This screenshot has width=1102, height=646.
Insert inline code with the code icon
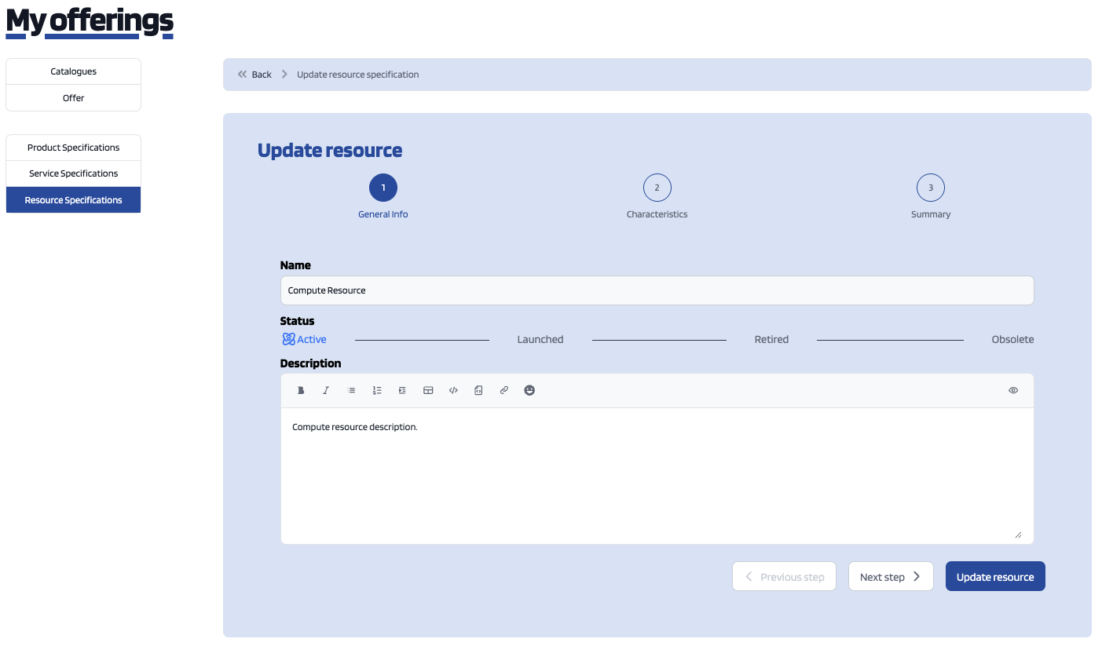pyautogui.click(x=453, y=390)
